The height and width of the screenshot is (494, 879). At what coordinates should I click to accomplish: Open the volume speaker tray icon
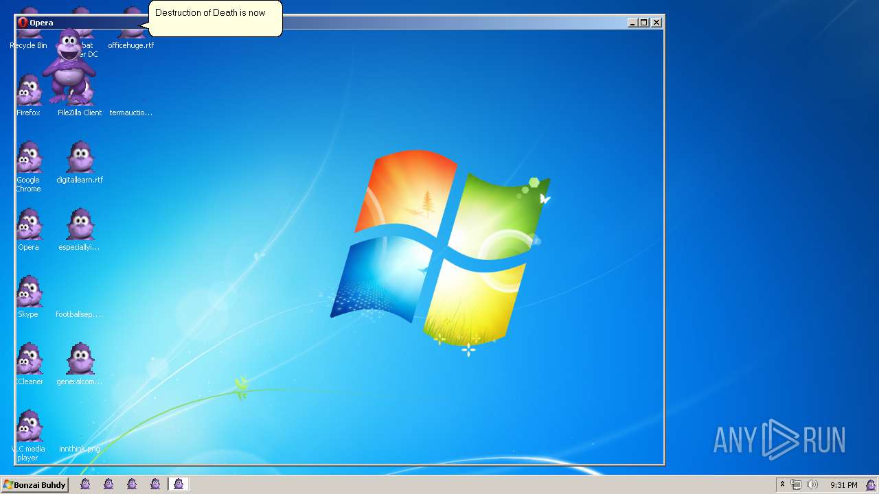pyautogui.click(x=812, y=484)
